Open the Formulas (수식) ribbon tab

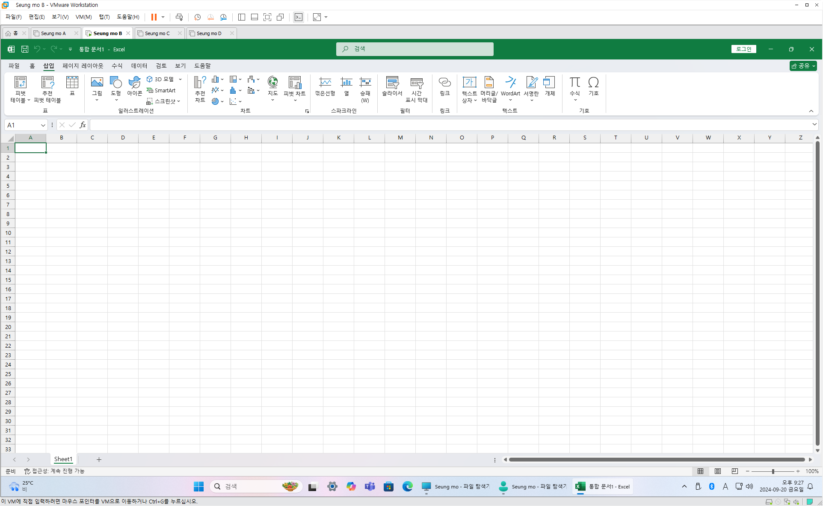coord(117,65)
